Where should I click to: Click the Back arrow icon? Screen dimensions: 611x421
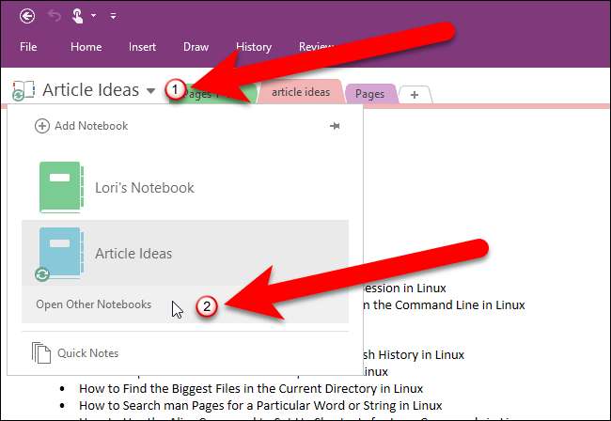pos(27,16)
